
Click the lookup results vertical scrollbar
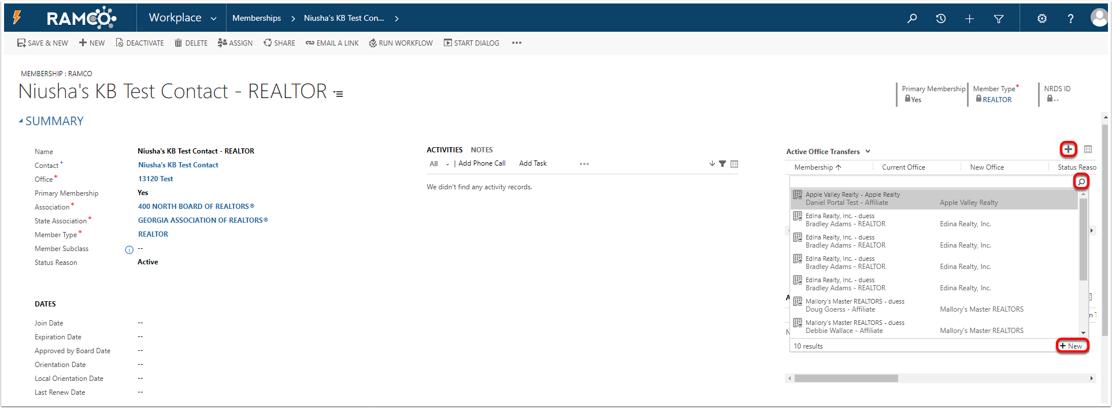[1084, 239]
